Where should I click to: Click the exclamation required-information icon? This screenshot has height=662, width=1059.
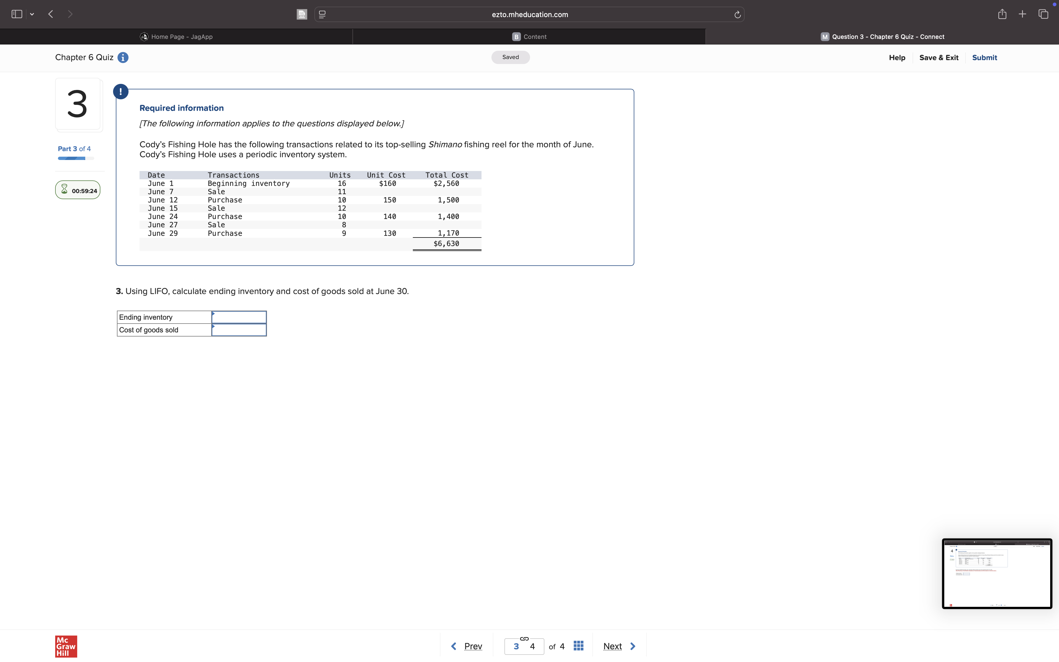point(120,92)
